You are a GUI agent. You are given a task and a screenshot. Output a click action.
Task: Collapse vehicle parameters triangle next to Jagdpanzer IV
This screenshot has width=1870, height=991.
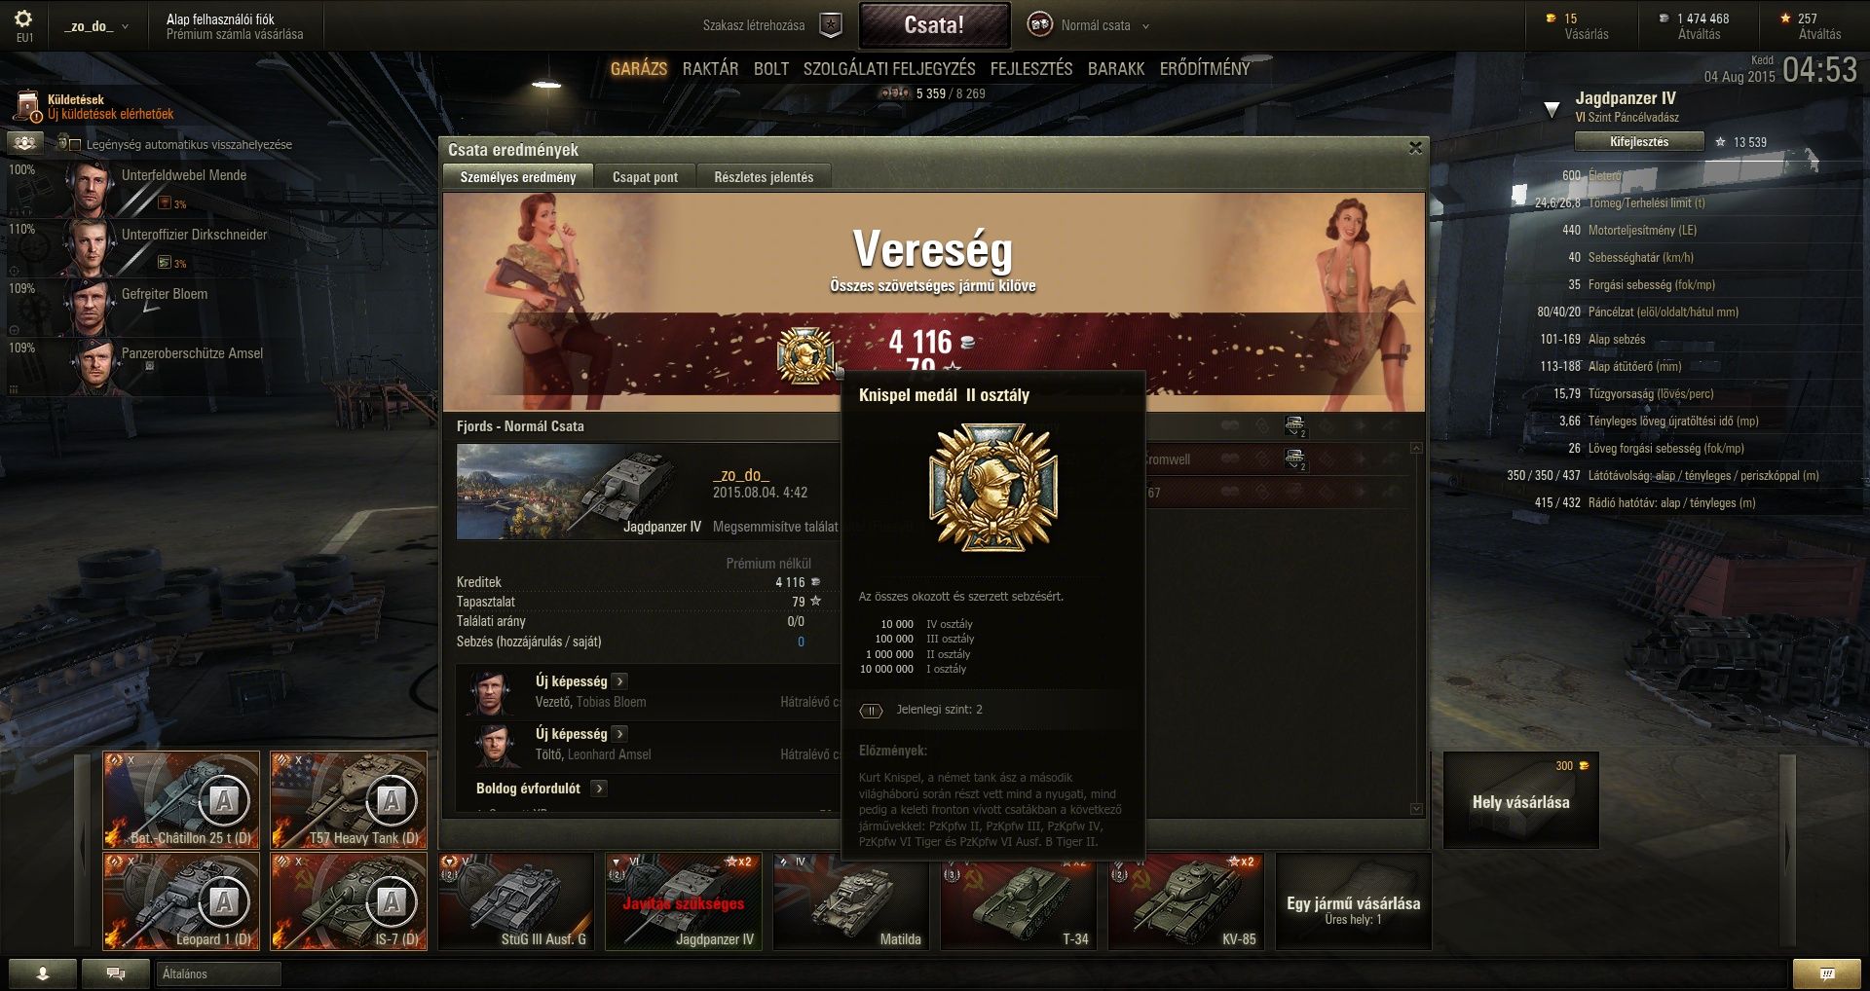[1552, 110]
